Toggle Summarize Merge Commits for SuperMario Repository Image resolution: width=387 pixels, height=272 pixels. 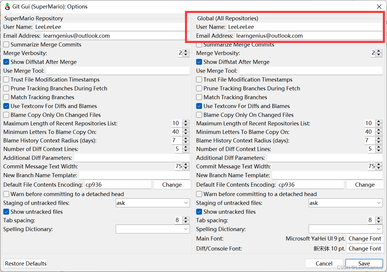pos(6,45)
